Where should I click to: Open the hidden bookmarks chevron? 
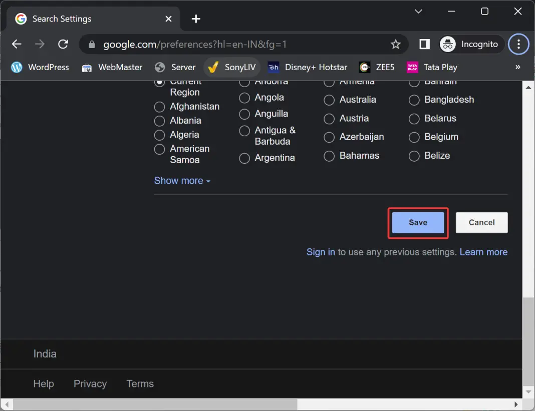click(x=518, y=67)
